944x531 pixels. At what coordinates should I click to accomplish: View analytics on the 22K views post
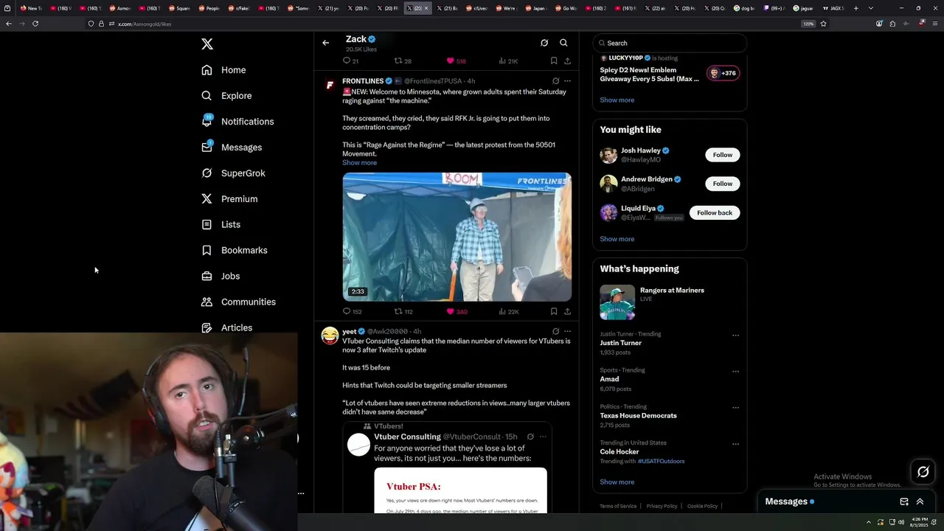pos(509,311)
